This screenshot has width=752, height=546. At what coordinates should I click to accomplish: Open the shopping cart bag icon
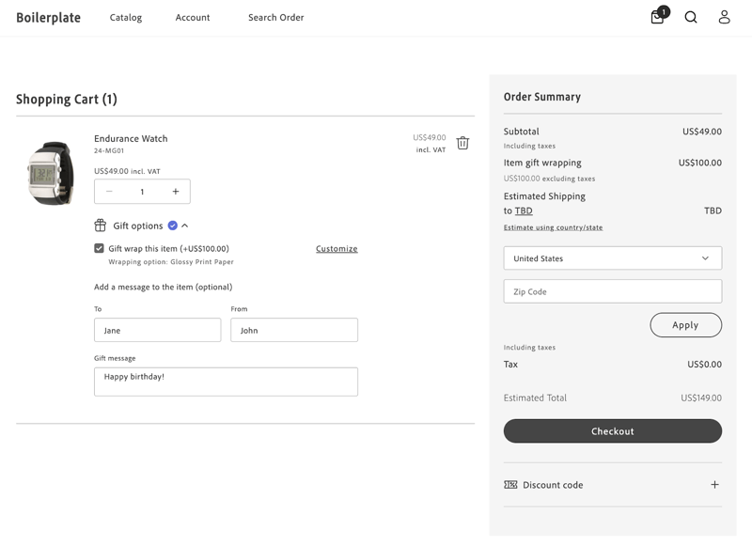pos(658,17)
